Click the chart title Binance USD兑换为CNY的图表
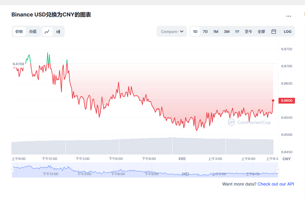This screenshot has width=305, height=198. click(51, 15)
